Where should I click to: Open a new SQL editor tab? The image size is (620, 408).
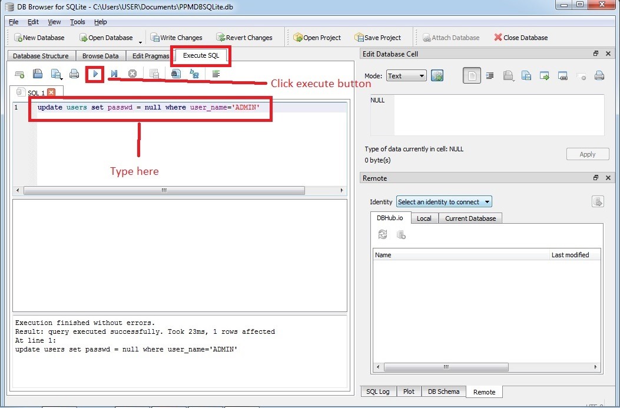click(19, 74)
